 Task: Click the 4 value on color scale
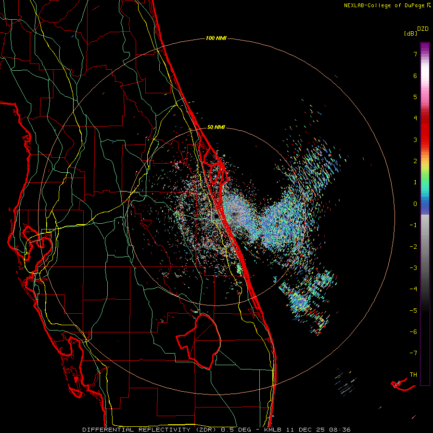[415, 118]
